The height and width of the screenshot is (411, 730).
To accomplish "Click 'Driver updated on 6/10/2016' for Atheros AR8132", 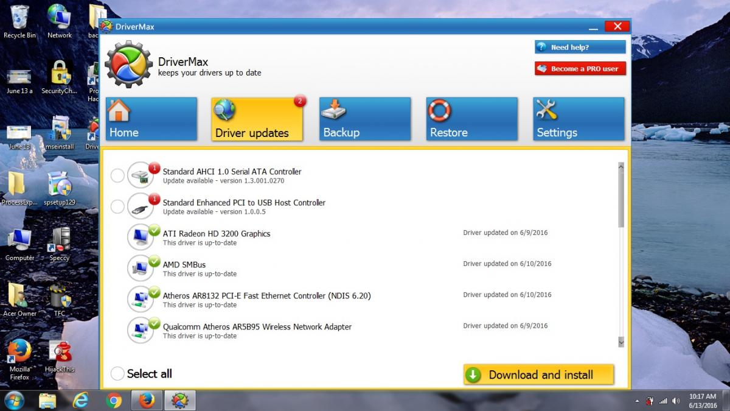I will click(507, 295).
